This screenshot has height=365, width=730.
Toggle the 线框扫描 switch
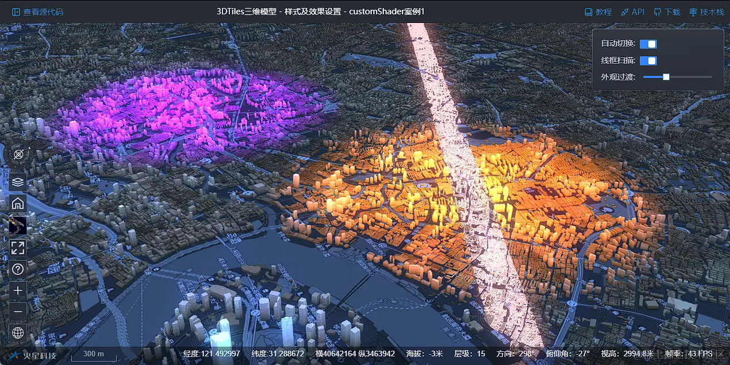(648, 61)
